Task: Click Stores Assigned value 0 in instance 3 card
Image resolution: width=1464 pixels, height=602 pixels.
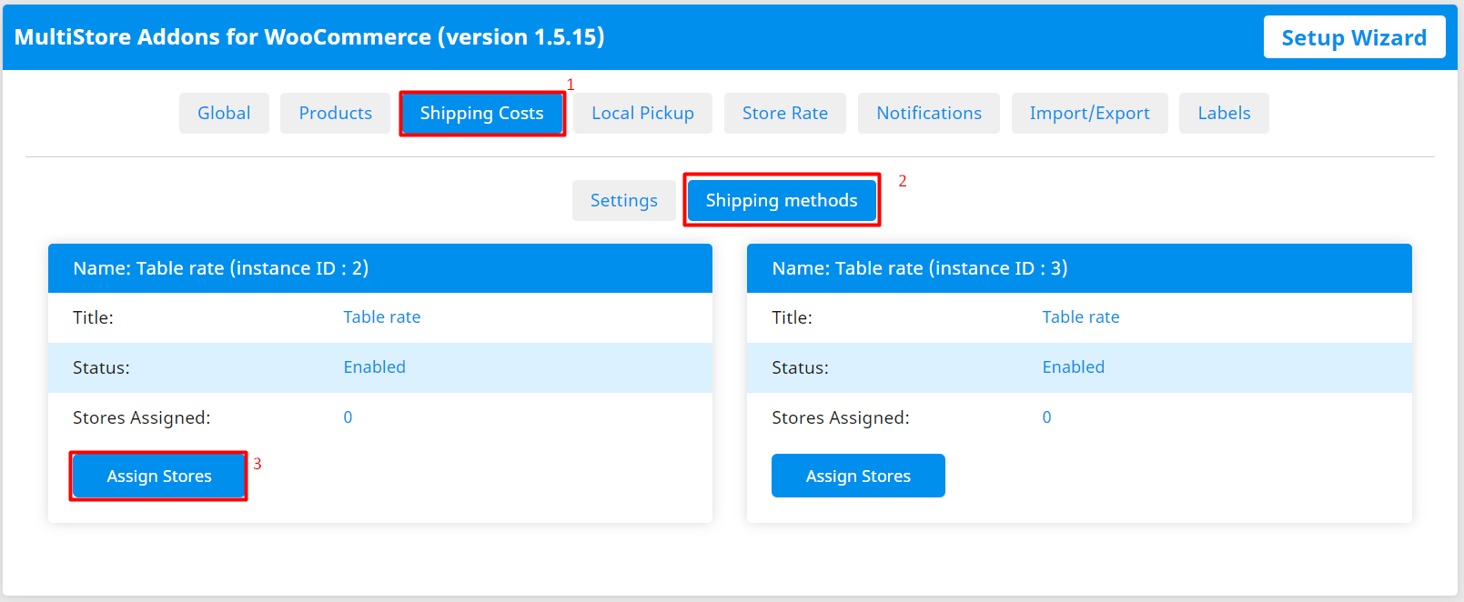Action: click(x=1046, y=417)
